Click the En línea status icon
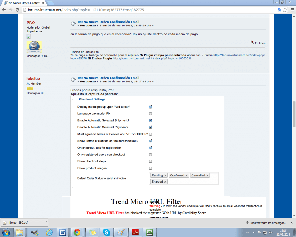This screenshot has height=237, width=296. pyautogui.click(x=252, y=42)
